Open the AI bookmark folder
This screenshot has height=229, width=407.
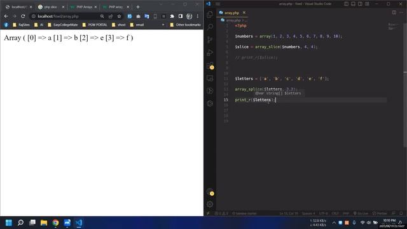pyautogui.click(x=39, y=25)
